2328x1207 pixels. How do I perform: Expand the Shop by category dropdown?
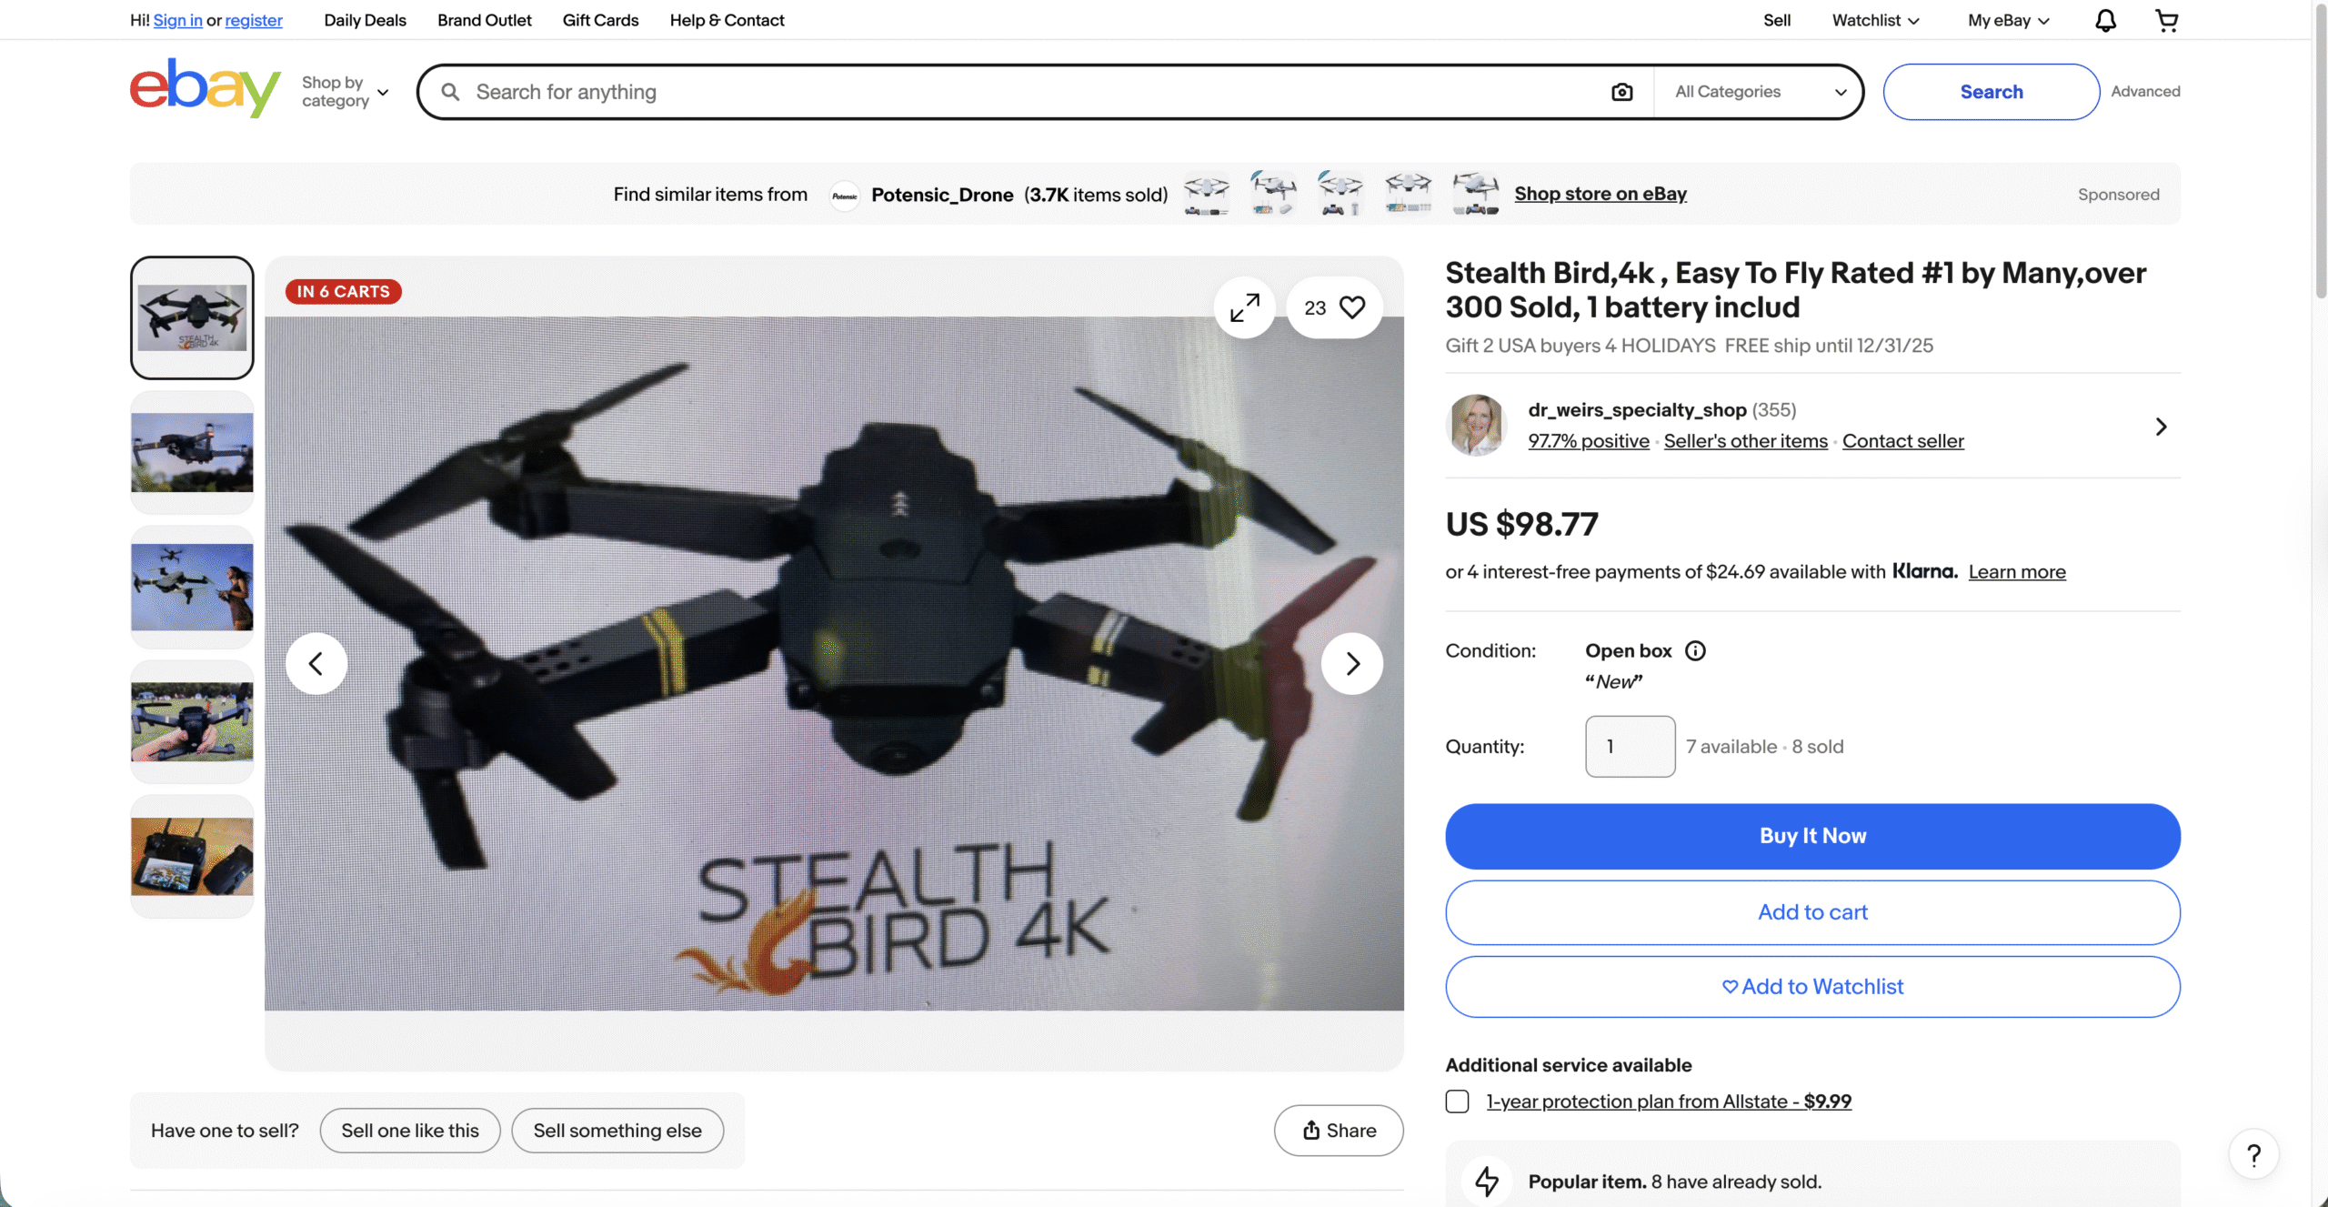tap(346, 92)
